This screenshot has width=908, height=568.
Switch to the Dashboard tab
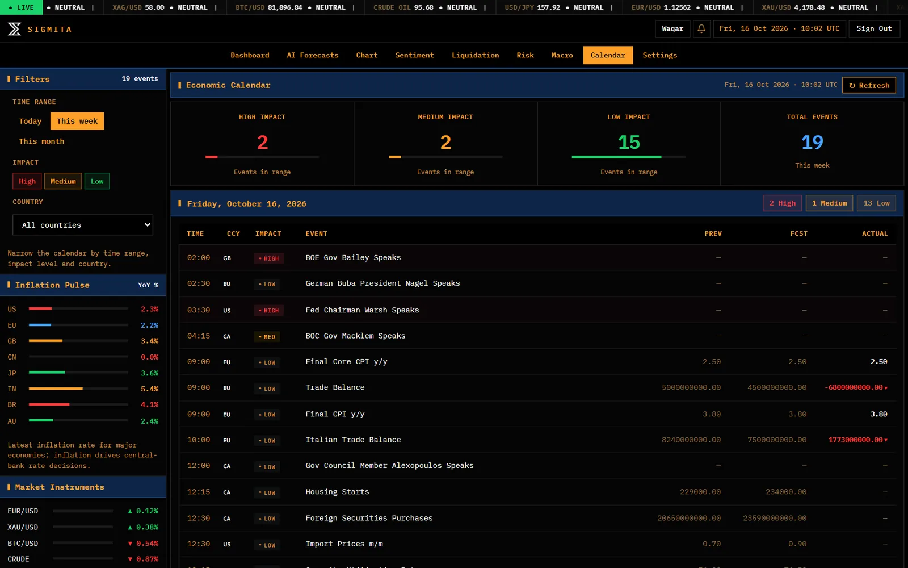click(250, 55)
